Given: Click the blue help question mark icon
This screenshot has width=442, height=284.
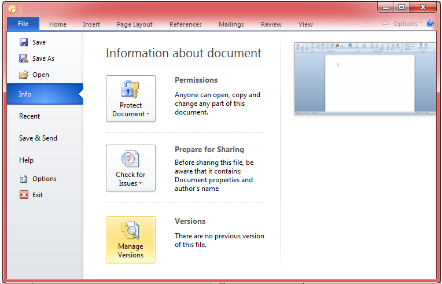Looking at the screenshot, I should (x=430, y=24).
